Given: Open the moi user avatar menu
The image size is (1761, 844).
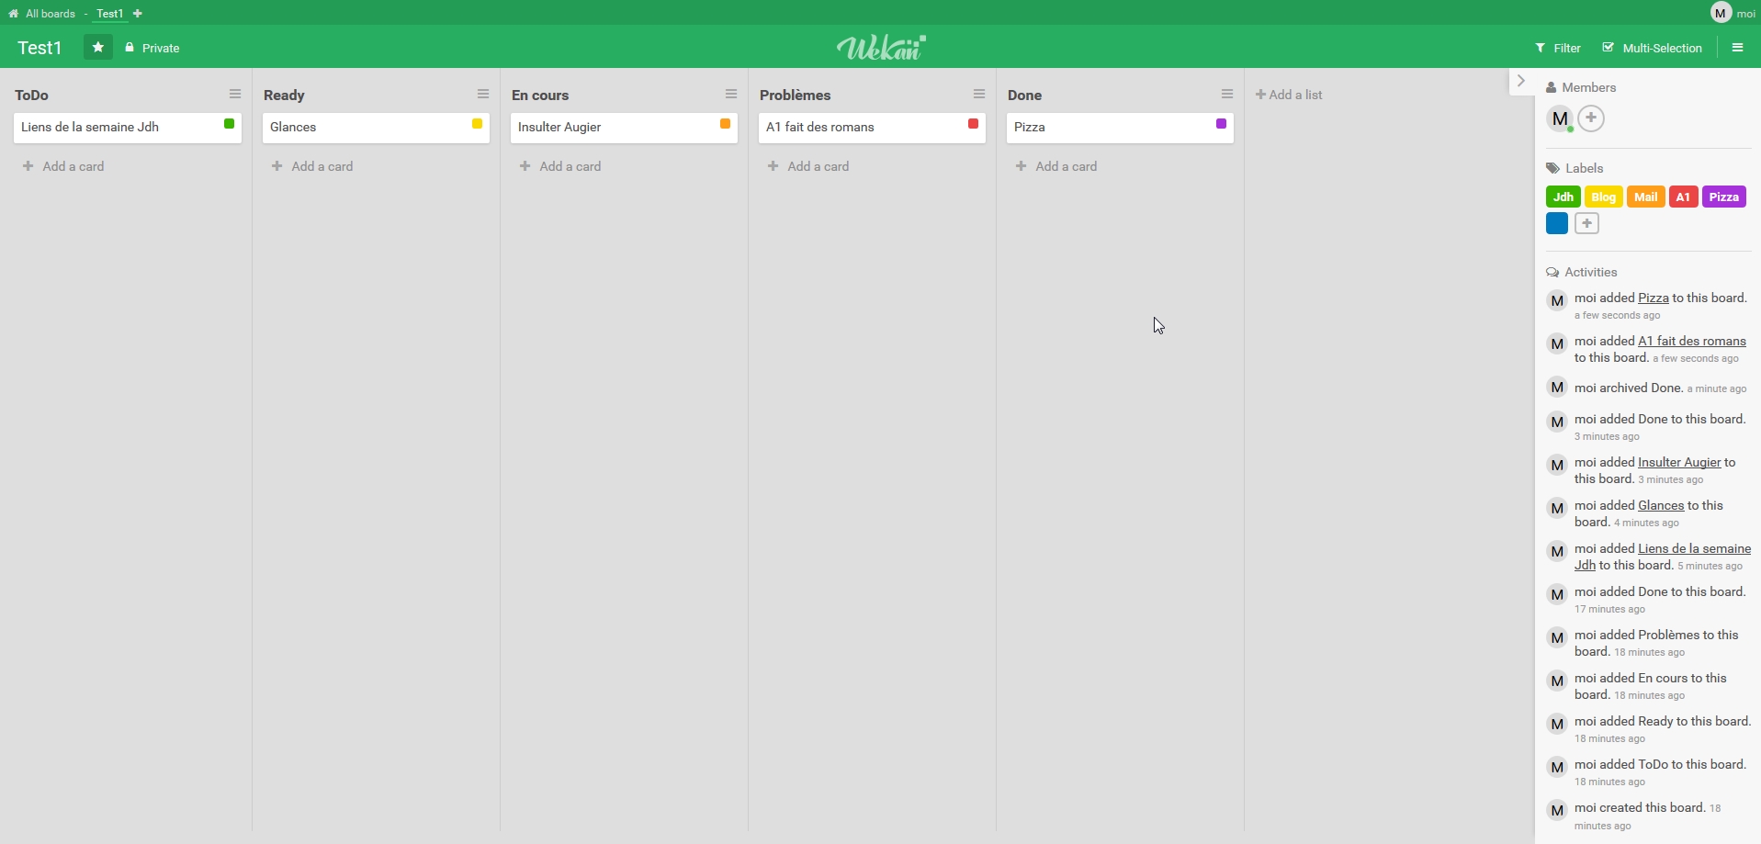Looking at the screenshot, I should [1721, 13].
